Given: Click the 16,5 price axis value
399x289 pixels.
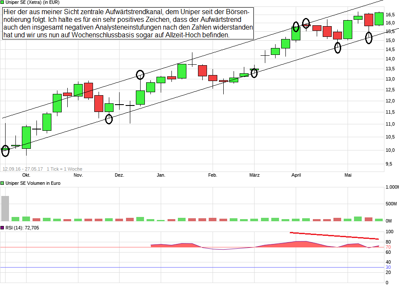Looking at the screenshot, I should (390, 15).
